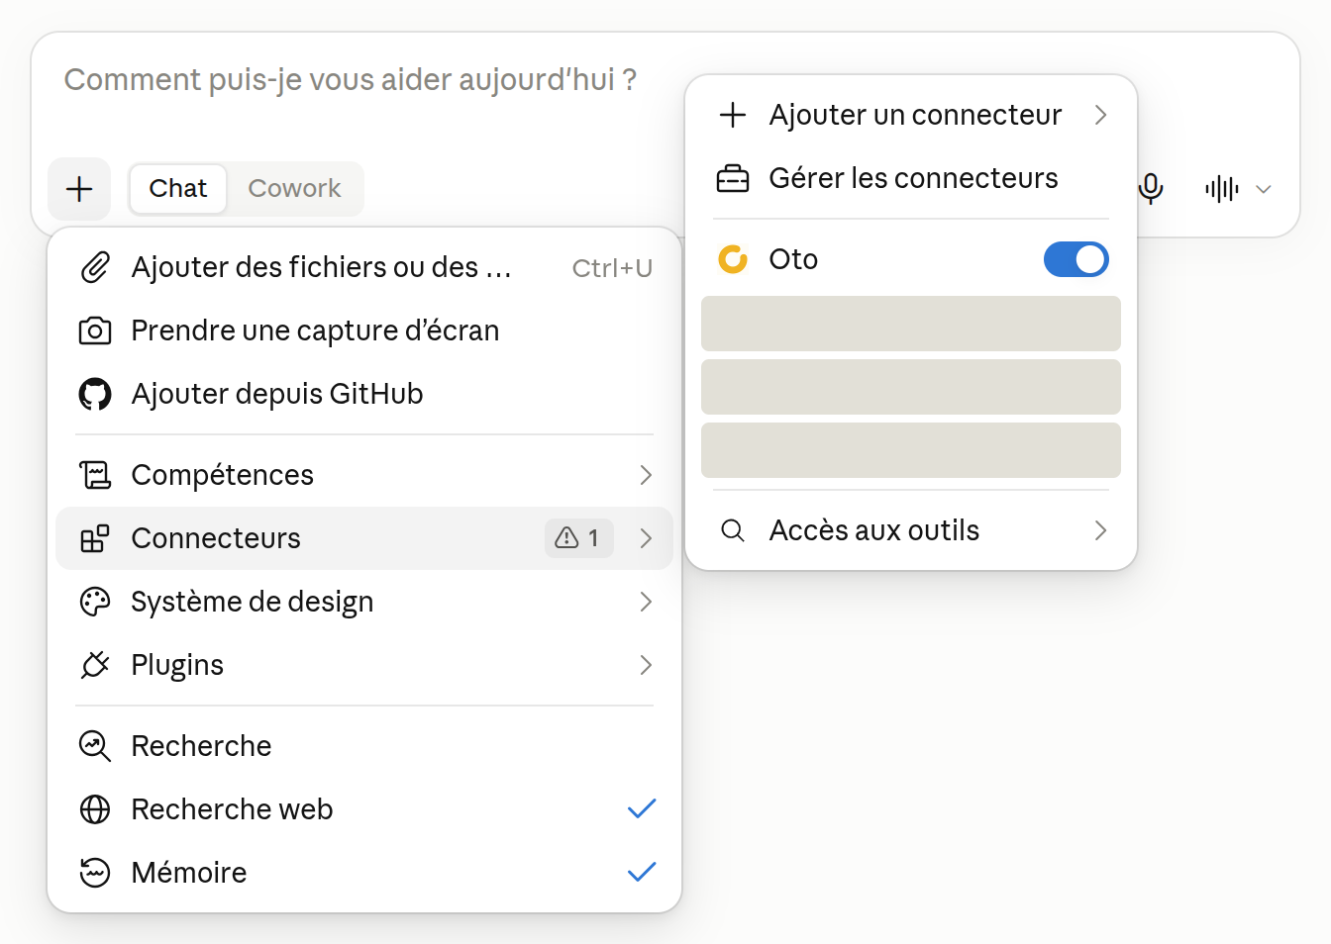
Task: Expand the Accès aux outils arrow
Action: coord(1100,530)
